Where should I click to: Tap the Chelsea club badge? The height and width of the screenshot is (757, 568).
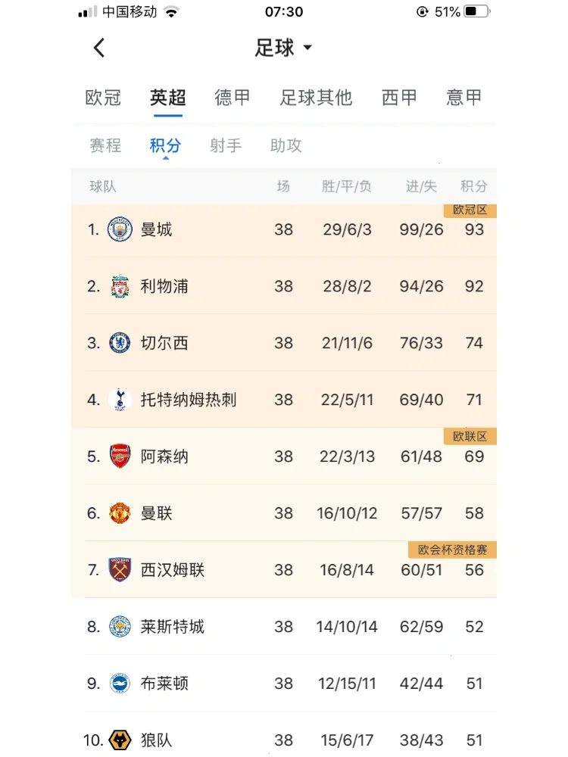(x=120, y=343)
